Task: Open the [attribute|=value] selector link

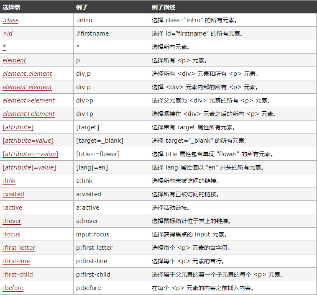Action: pyautogui.click(x=29, y=167)
